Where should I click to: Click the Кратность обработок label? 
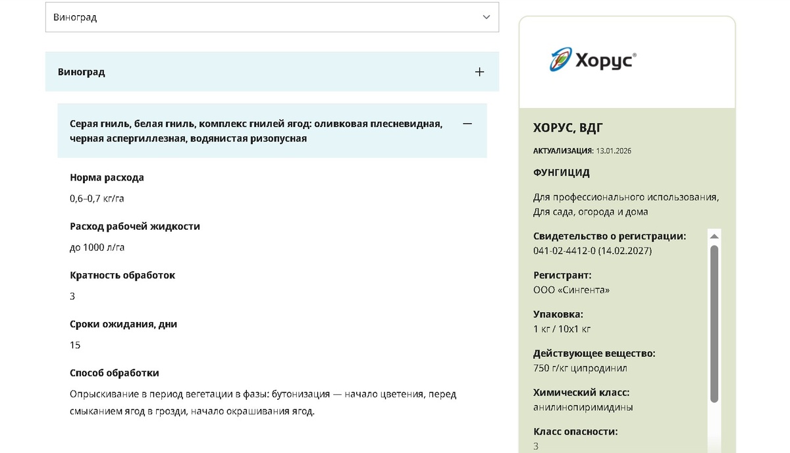pyautogui.click(x=122, y=275)
